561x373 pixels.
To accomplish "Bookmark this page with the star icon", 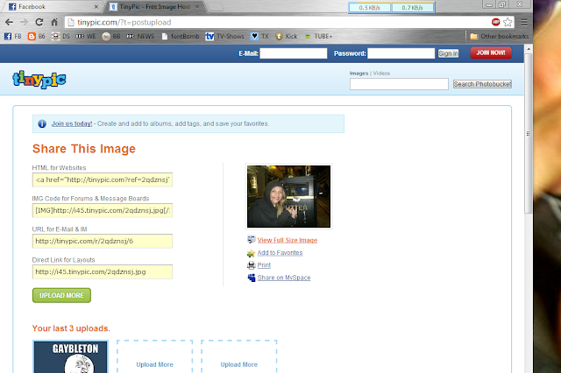I will point(508,22).
